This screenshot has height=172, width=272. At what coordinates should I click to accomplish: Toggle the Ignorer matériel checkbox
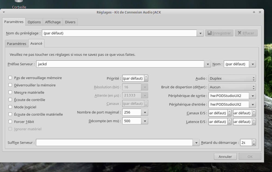(10, 129)
